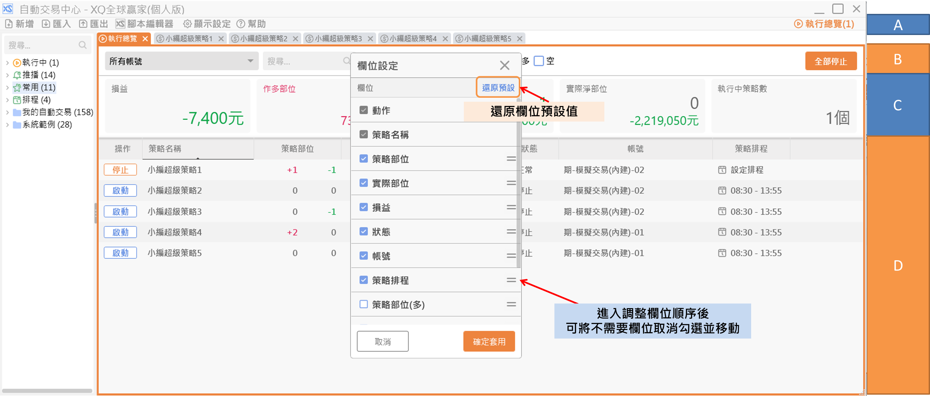Expand the 推播 (14) tree node
Screen dimensions: 930x396
pyautogui.click(x=7, y=75)
